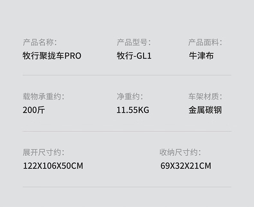Click the 净重约 label

130,96
